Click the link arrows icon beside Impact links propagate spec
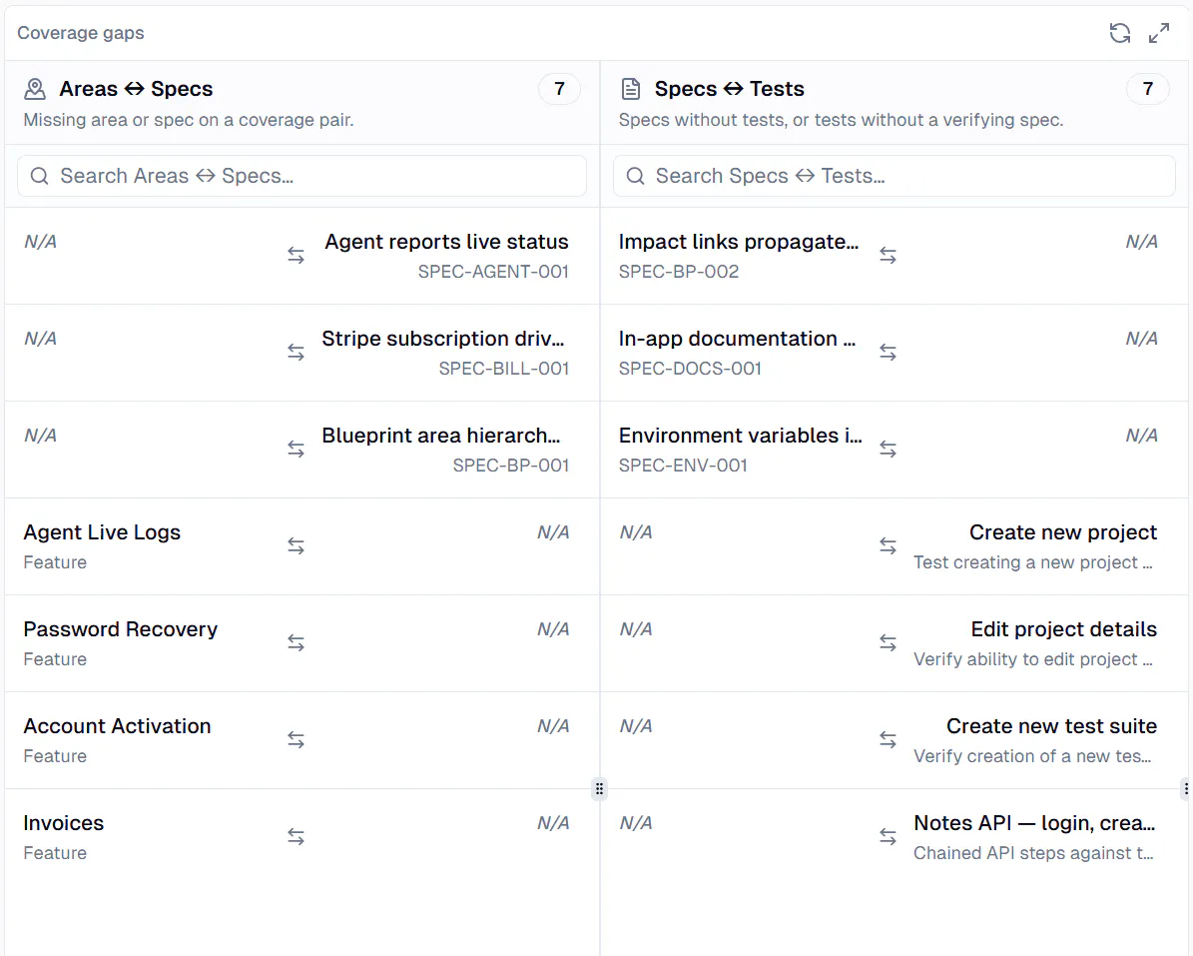The width and height of the screenshot is (1193, 956). [888, 255]
